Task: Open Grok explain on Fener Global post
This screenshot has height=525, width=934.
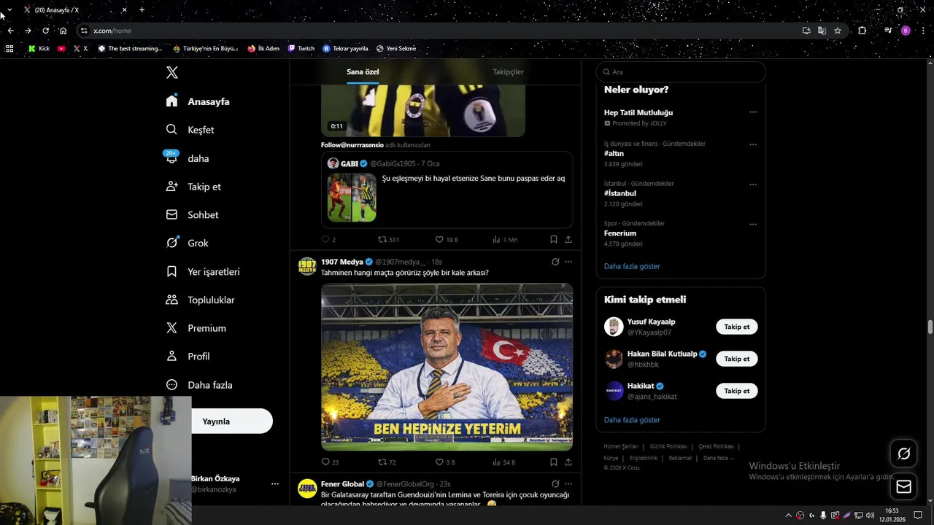Action: 555,484
